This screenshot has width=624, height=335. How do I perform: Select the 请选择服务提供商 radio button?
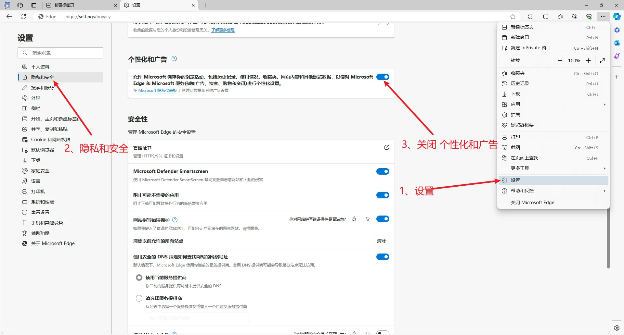[139, 298]
